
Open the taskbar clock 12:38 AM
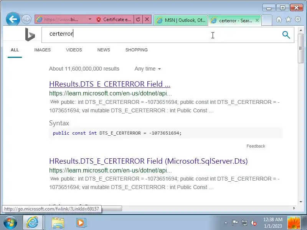pos(273,223)
